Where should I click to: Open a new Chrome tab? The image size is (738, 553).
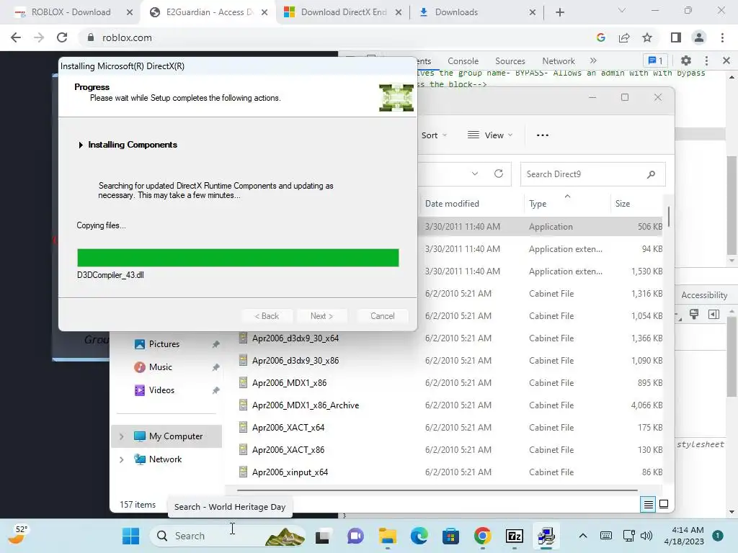coord(559,12)
